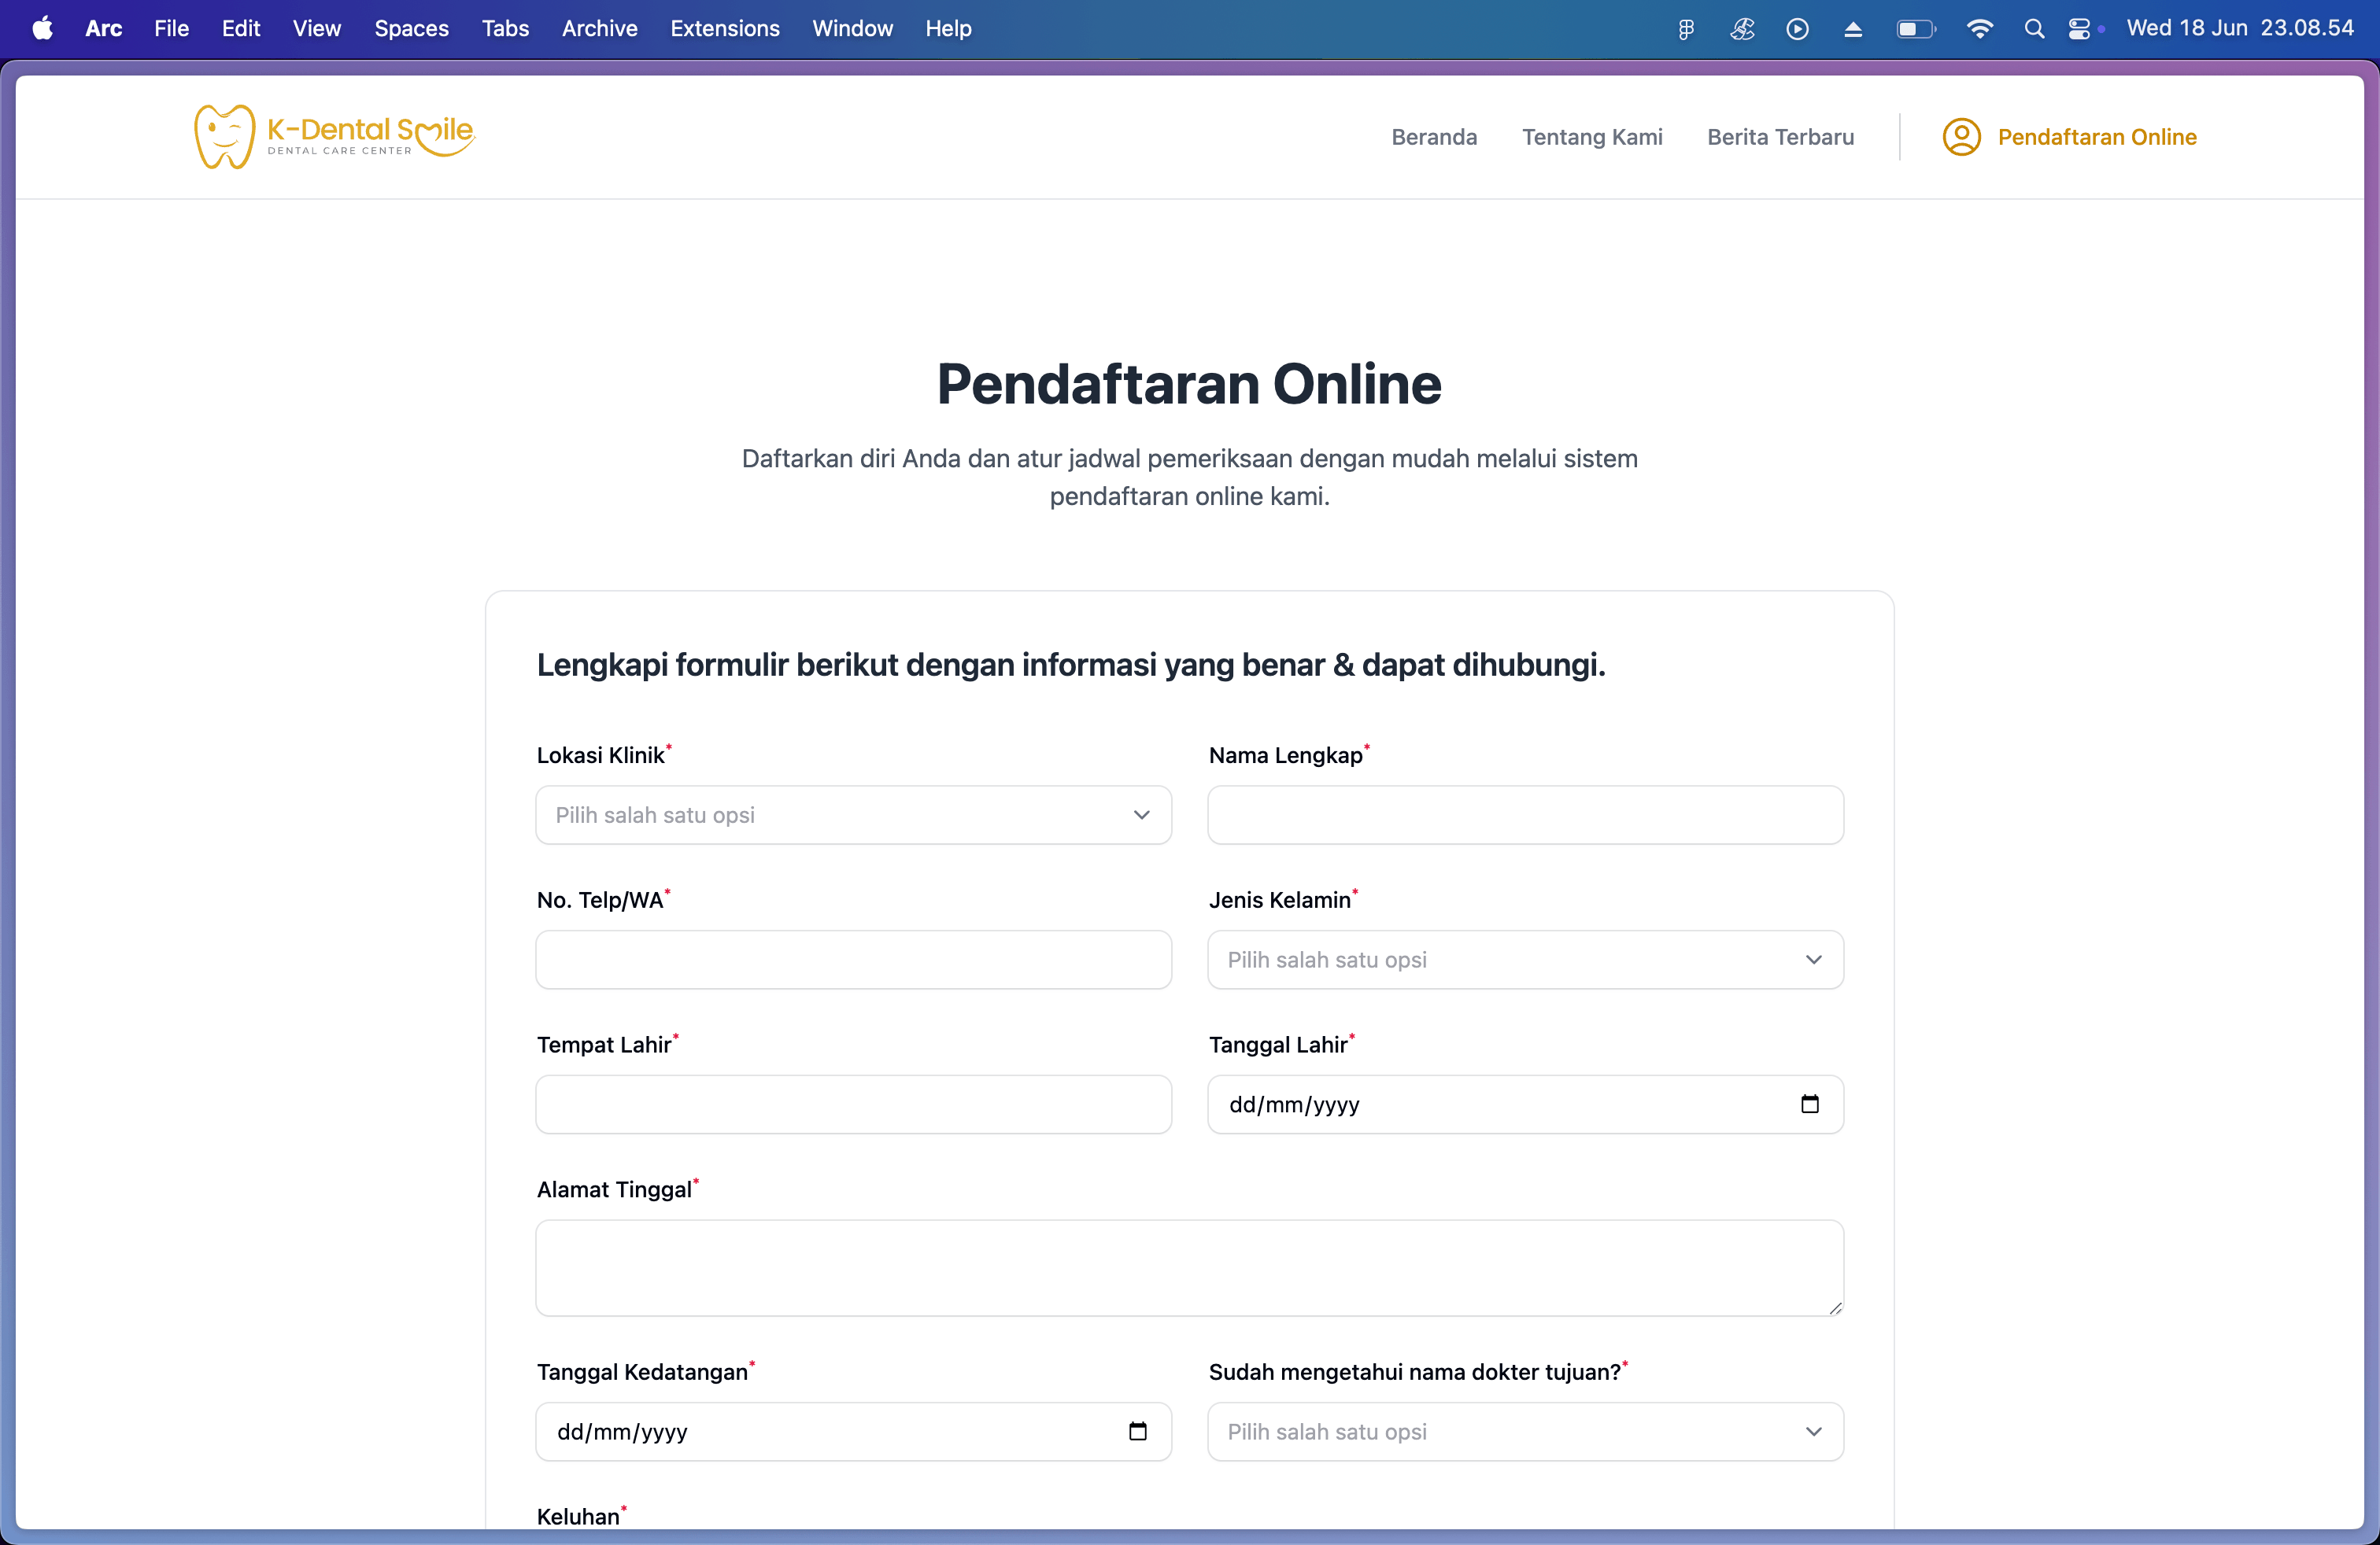Open the calendar picker for Tanggal Lahir
2380x1545 pixels.
pyautogui.click(x=1809, y=1104)
